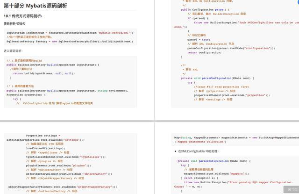Click the label "源码剖析-初始化"
Screen dimensions: 299x194
[14, 23]
